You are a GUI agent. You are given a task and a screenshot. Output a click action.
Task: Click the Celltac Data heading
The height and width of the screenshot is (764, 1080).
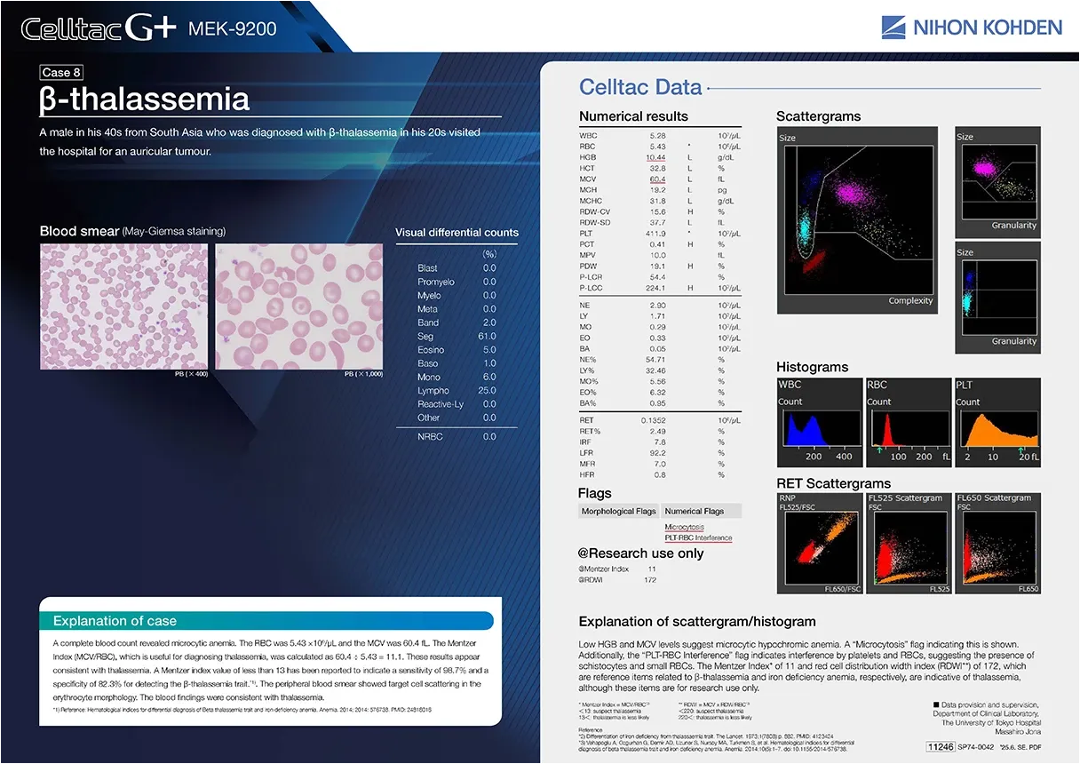[640, 87]
